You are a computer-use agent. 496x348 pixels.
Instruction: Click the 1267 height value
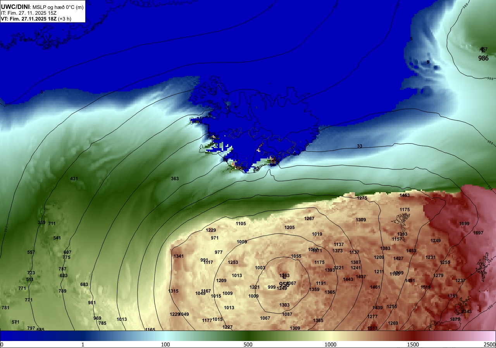tap(309, 219)
